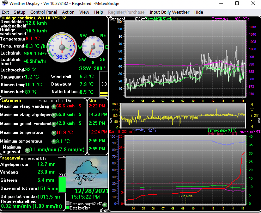The width and height of the screenshot is (261, 213).
Task: Click the rainfall and temperature graph
Action: click(185, 170)
